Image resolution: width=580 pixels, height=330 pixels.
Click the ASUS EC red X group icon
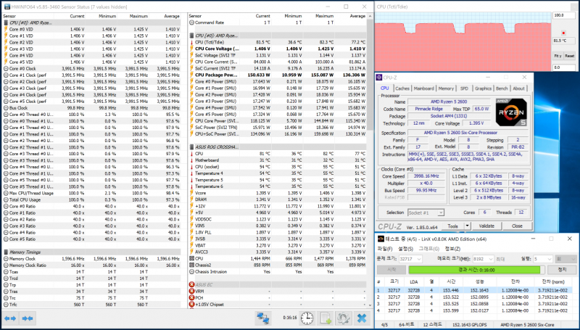click(x=191, y=284)
